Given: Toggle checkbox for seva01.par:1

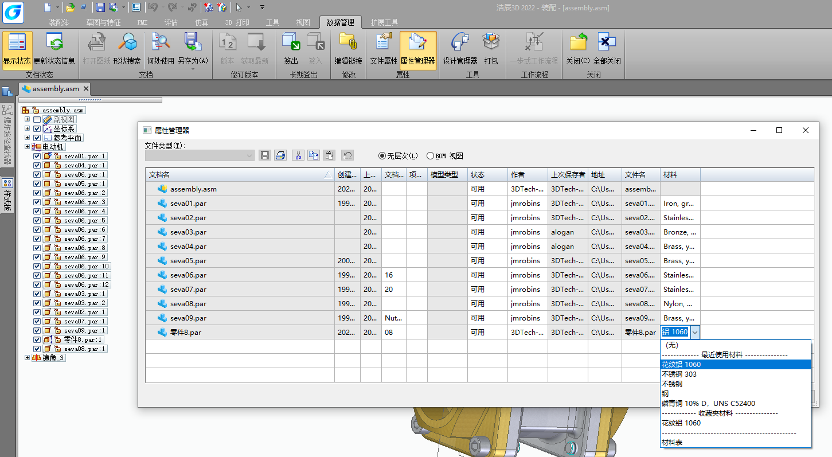Looking at the screenshot, I should pyautogui.click(x=37, y=156).
